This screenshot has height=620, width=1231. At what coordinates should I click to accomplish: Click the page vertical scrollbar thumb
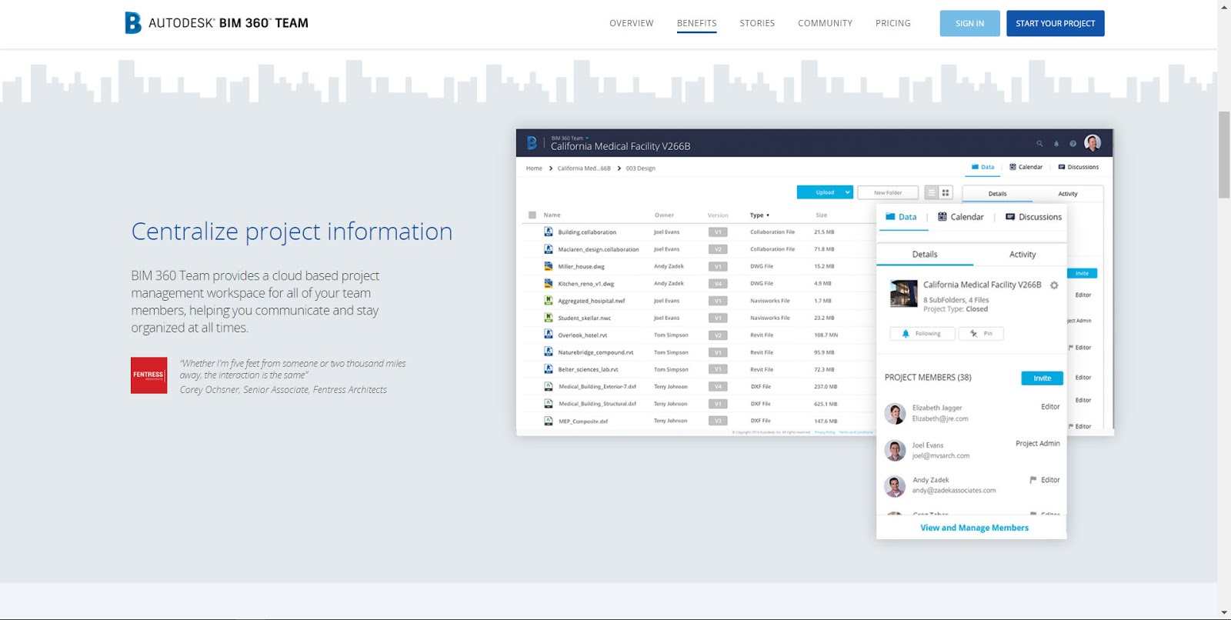click(1224, 154)
